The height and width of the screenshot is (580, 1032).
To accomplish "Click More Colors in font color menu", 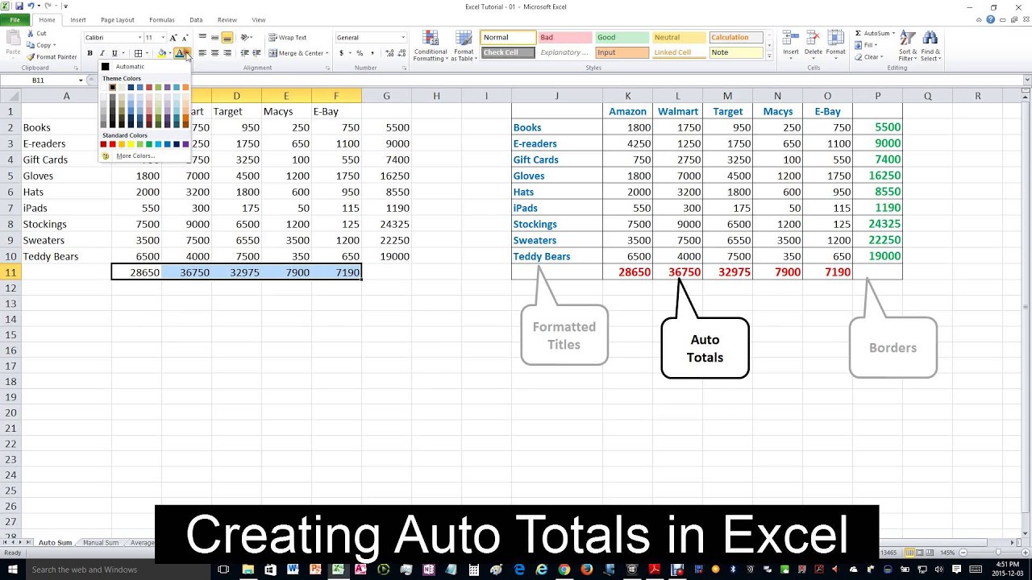I will tap(134, 156).
